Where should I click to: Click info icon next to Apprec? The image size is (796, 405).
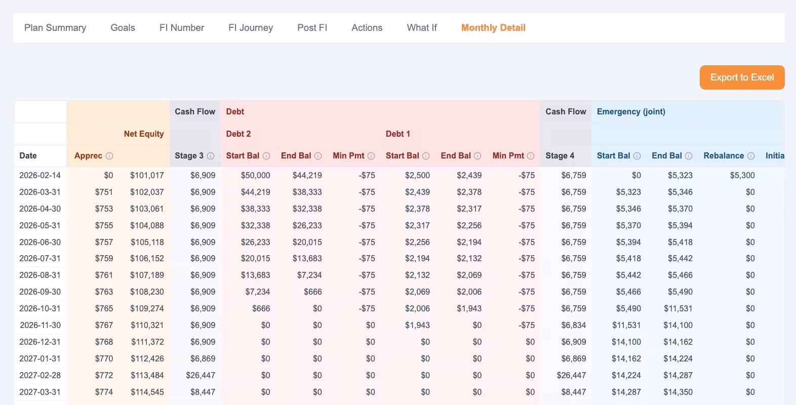109,156
